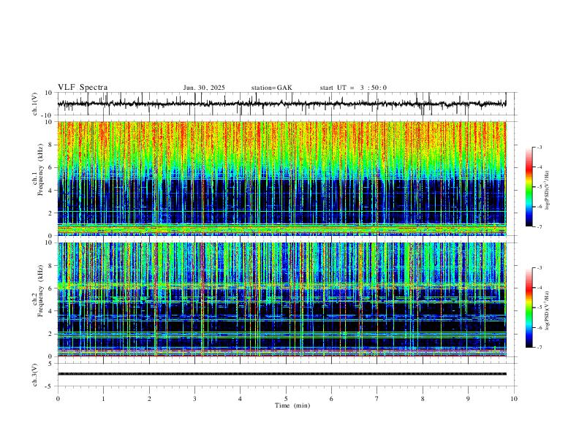579x447 pixels.
Task: Click the time axis tick label "0"
Action: pos(58,399)
